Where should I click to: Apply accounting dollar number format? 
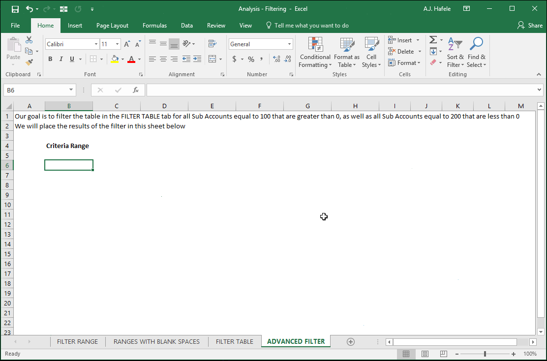click(235, 59)
